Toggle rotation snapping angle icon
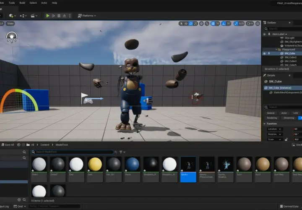Image resolution: width=302 pixels, height=210 pixels. click(x=224, y=24)
